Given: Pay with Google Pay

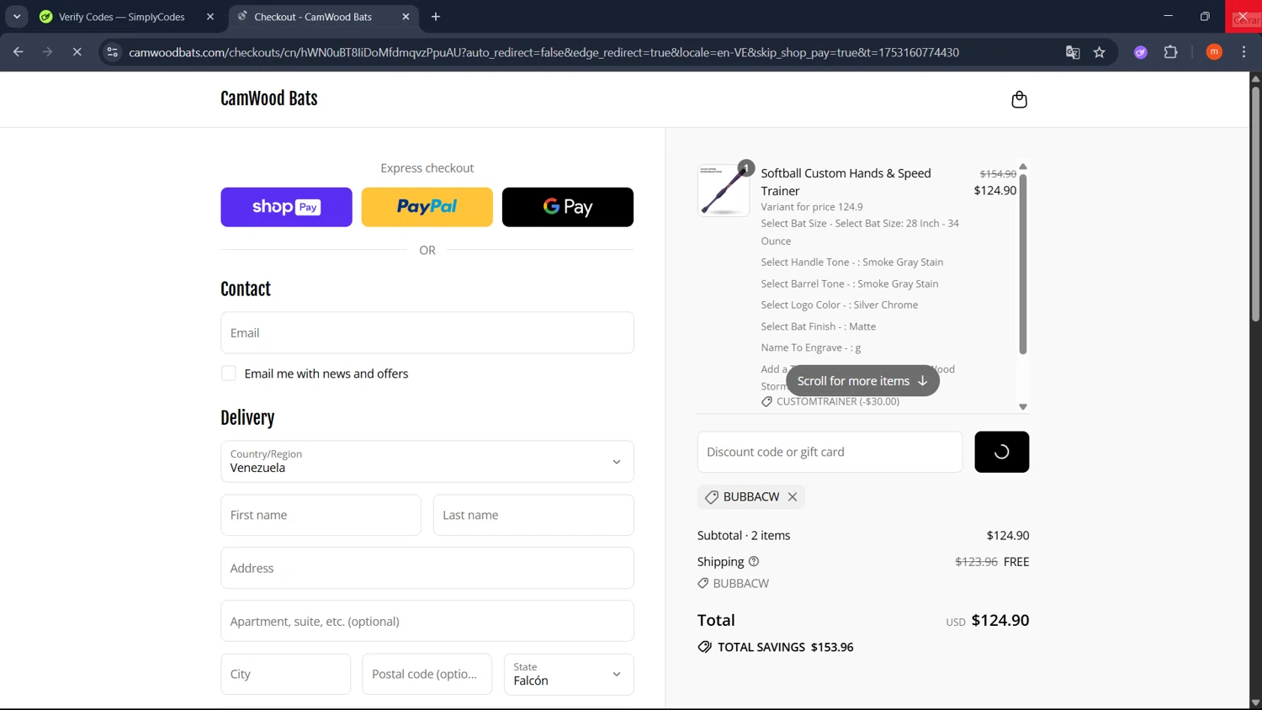Looking at the screenshot, I should [568, 207].
